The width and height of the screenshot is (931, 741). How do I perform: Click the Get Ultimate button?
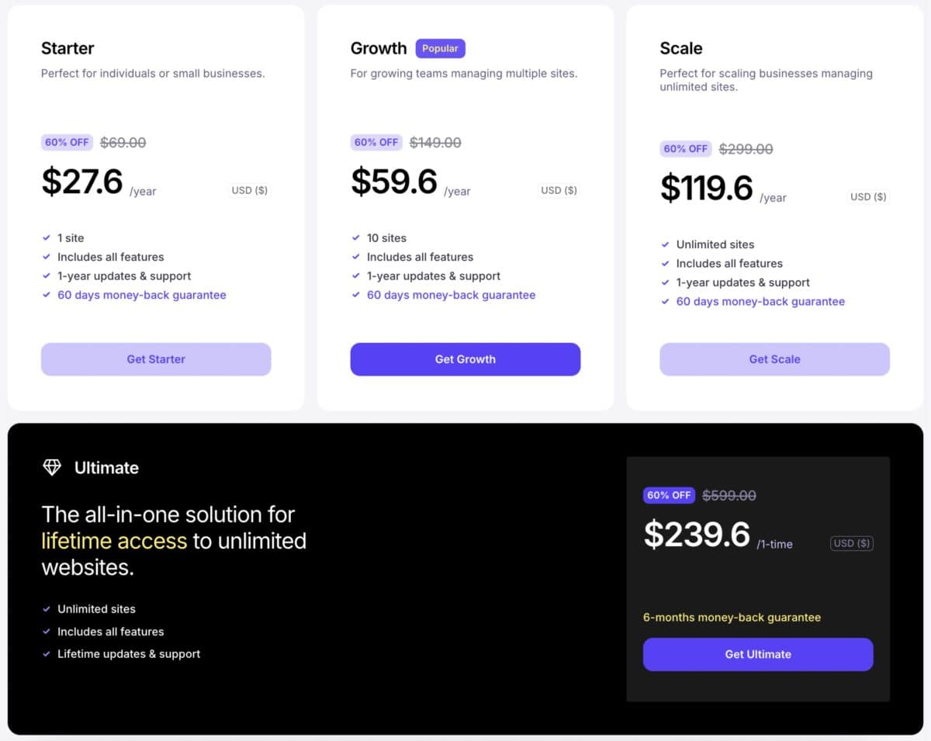click(758, 654)
